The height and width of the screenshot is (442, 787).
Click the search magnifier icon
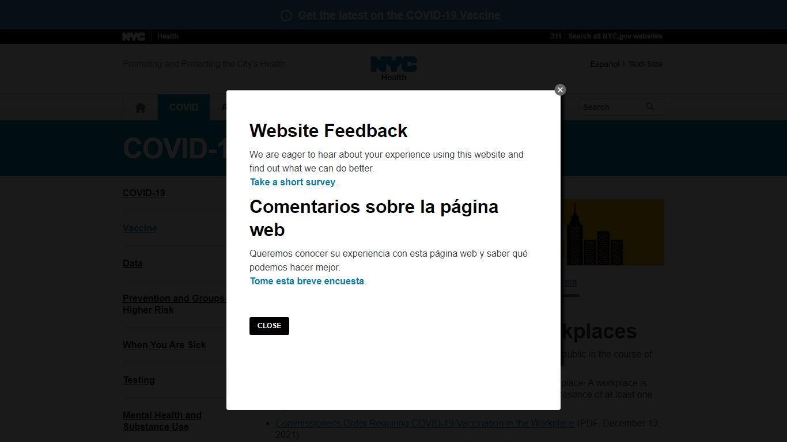[650, 106]
